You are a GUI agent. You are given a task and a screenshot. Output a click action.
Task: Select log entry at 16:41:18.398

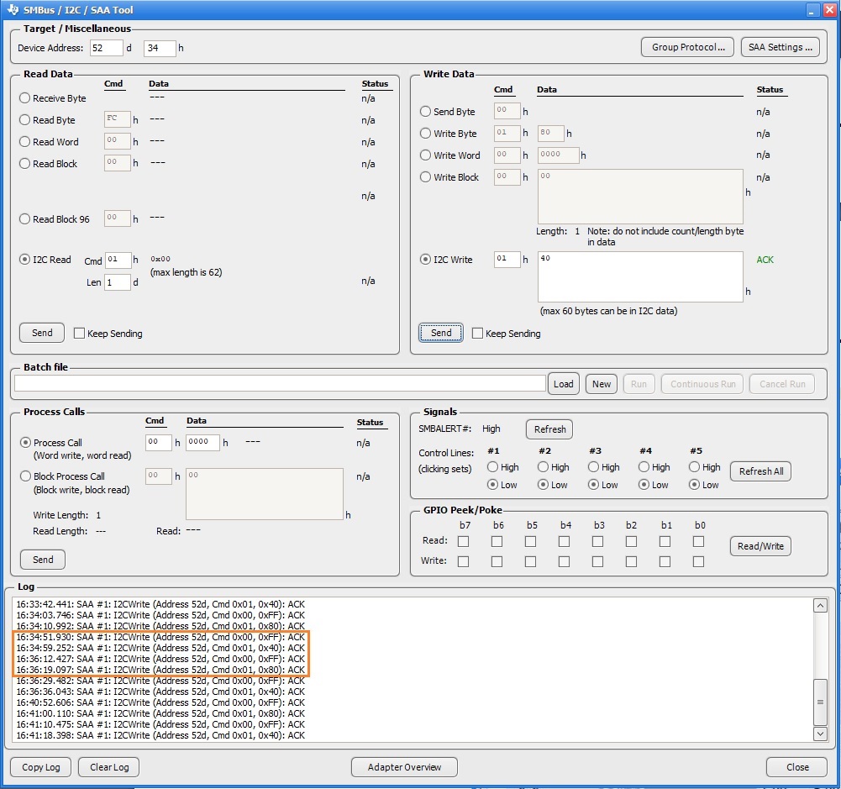tap(160, 735)
